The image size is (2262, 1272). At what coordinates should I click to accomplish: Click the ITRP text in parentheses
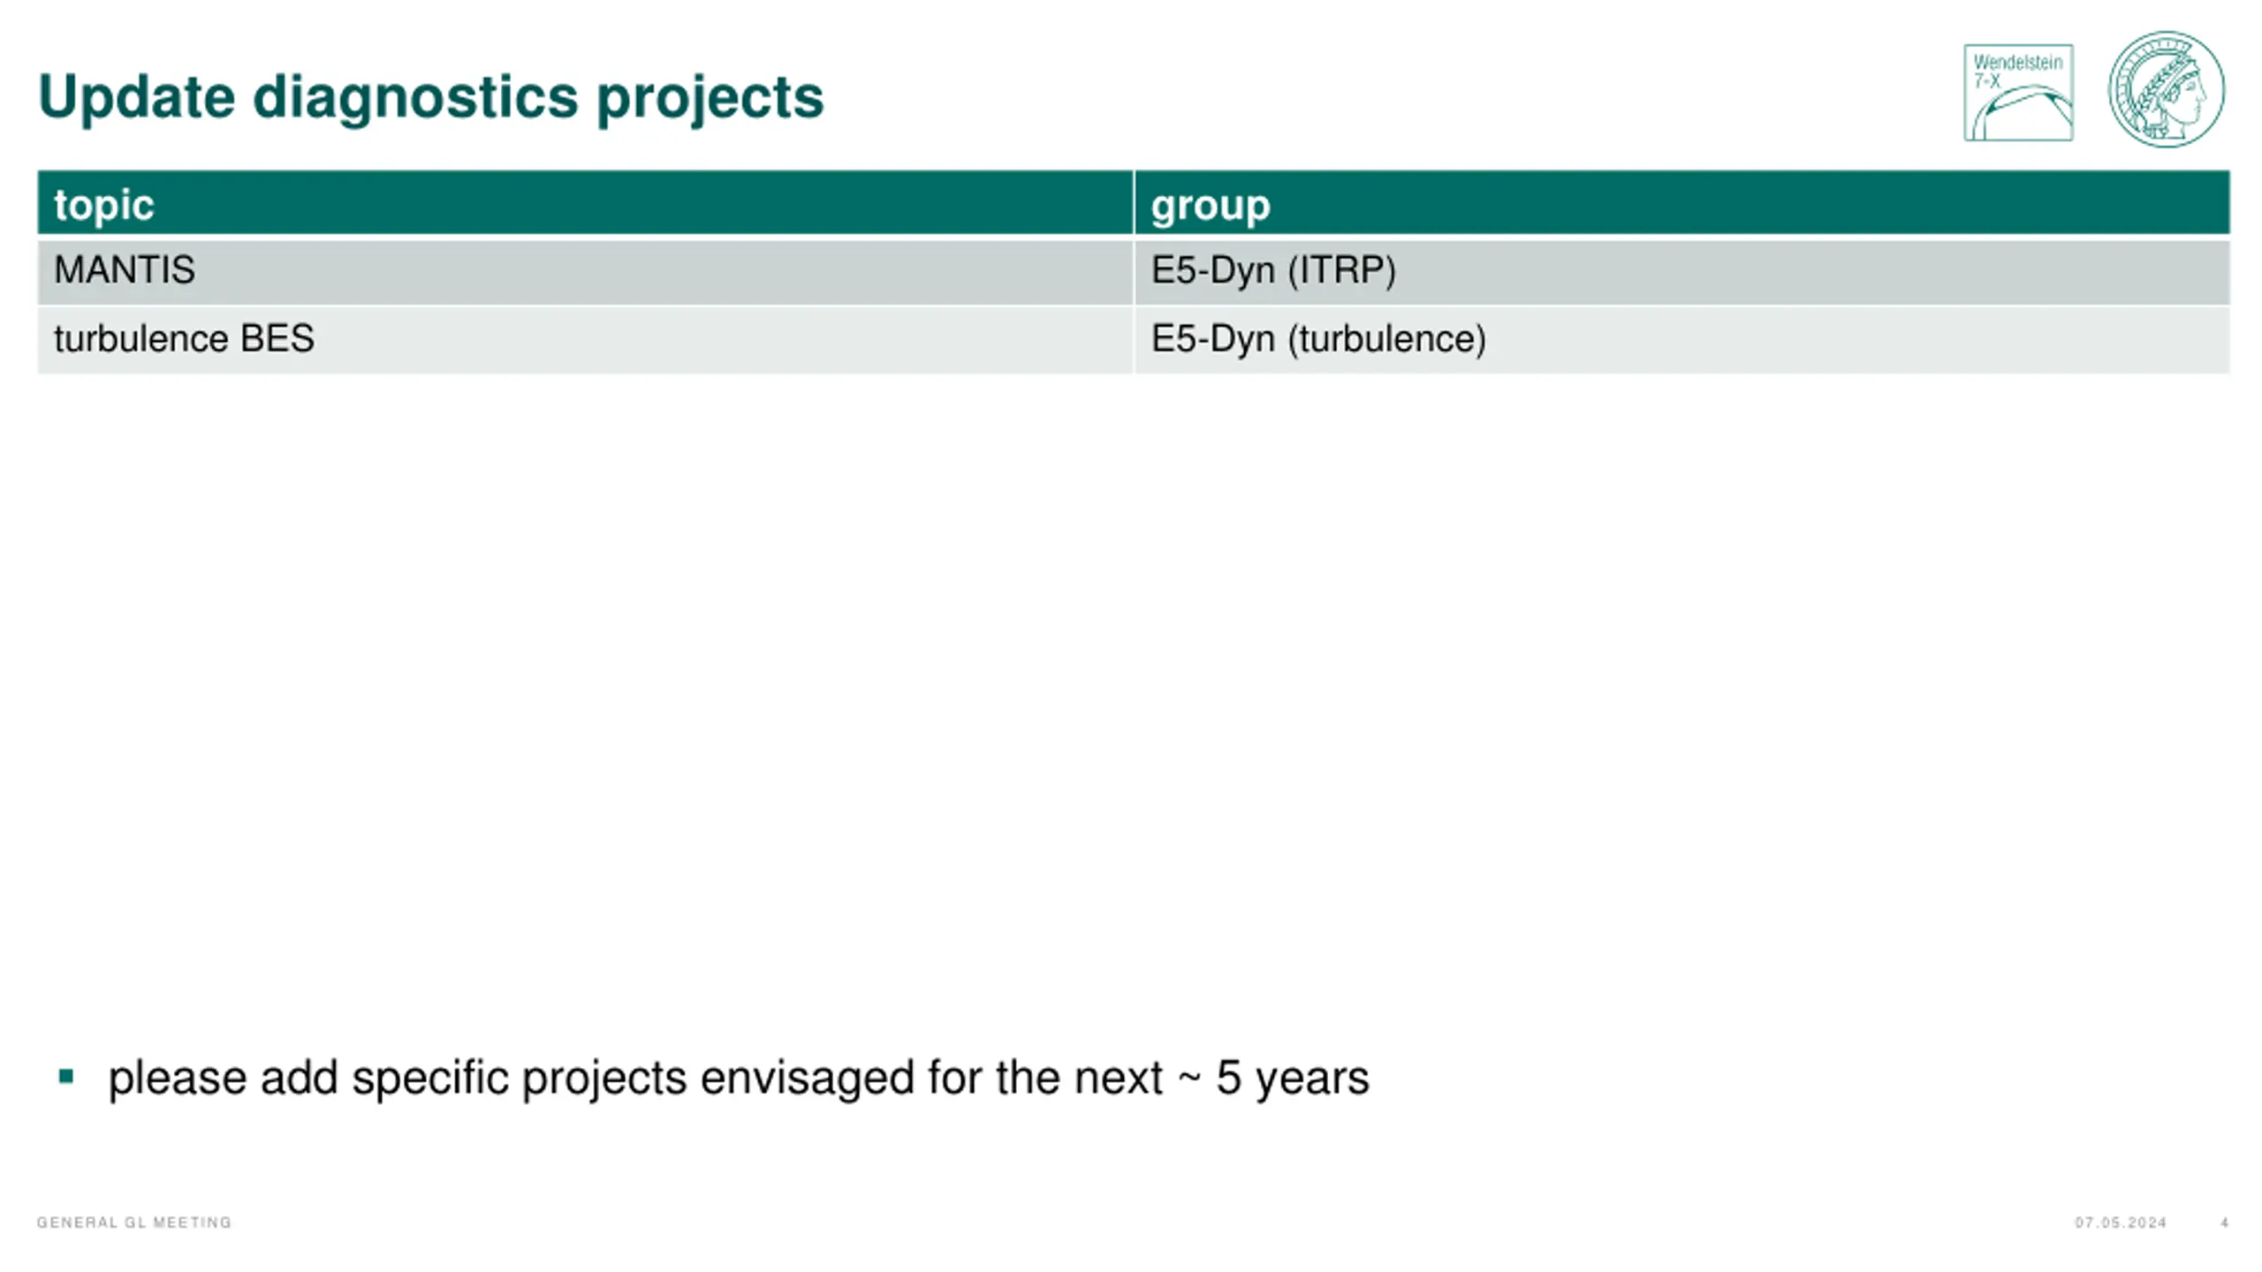(1341, 270)
